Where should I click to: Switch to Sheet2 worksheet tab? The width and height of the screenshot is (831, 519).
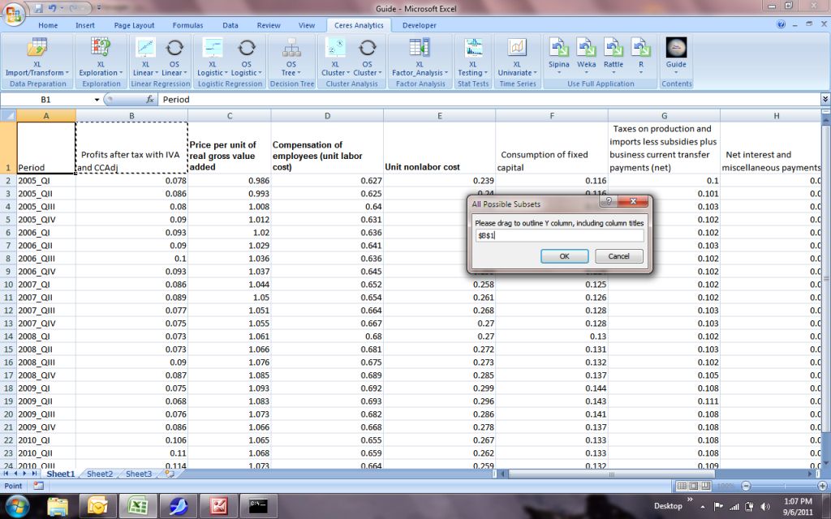(100, 474)
